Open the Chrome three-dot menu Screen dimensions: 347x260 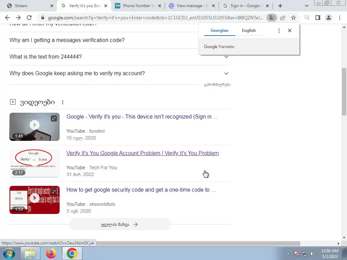point(340,18)
